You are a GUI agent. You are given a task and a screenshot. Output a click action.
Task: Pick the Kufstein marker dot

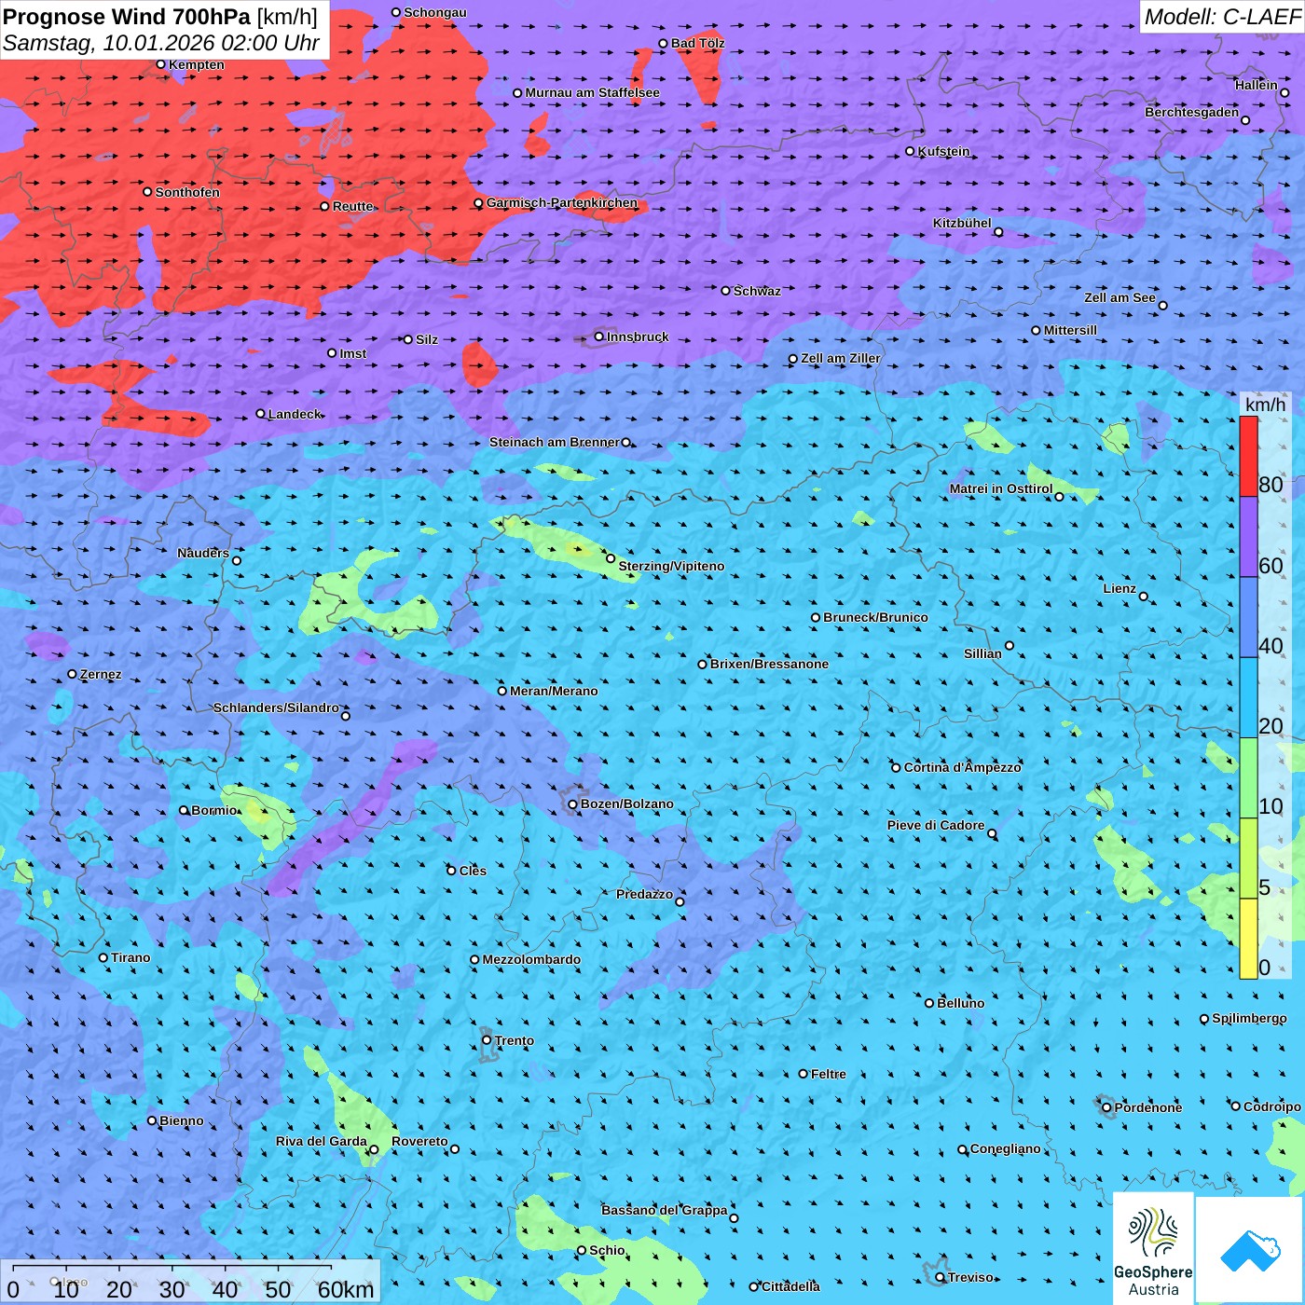click(911, 151)
